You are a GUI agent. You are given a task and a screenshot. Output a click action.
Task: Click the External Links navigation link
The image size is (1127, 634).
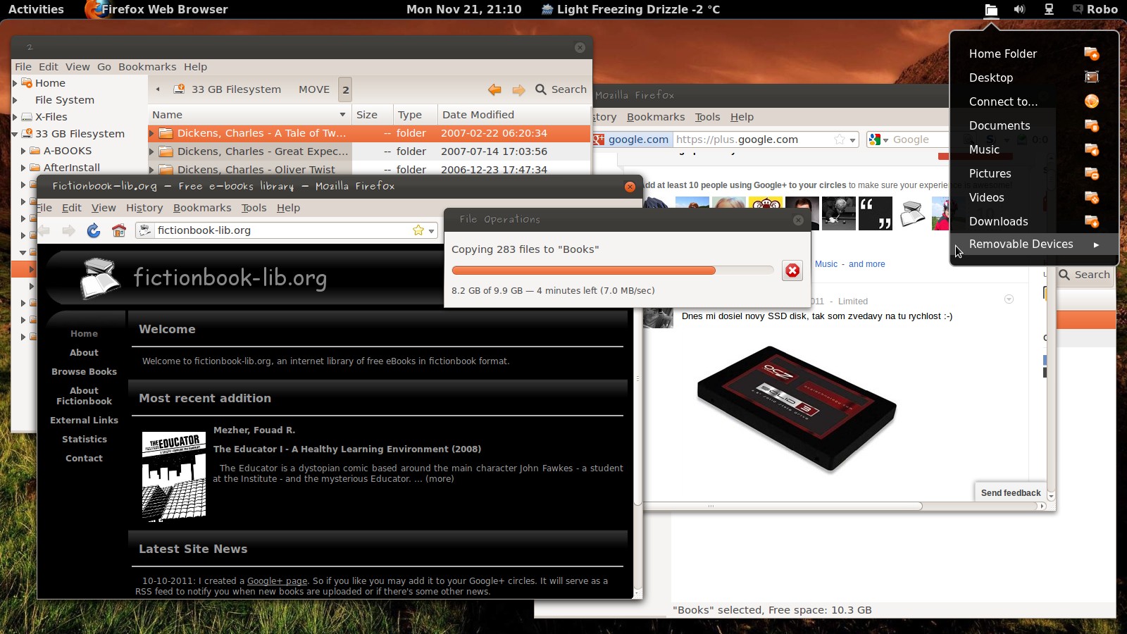(x=84, y=420)
